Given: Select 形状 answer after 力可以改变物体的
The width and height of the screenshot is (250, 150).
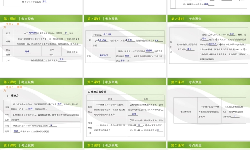Looking at the screenshot, I should 45,1.
